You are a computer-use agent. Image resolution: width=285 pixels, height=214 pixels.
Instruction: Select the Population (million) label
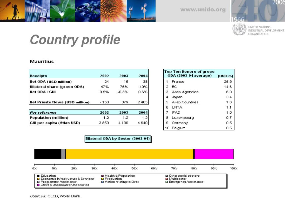[49, 118]
